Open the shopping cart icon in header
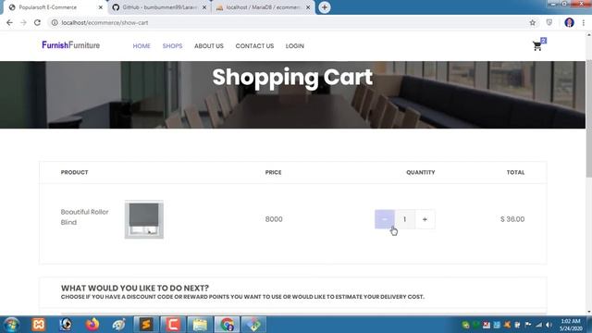 [537, 46]
